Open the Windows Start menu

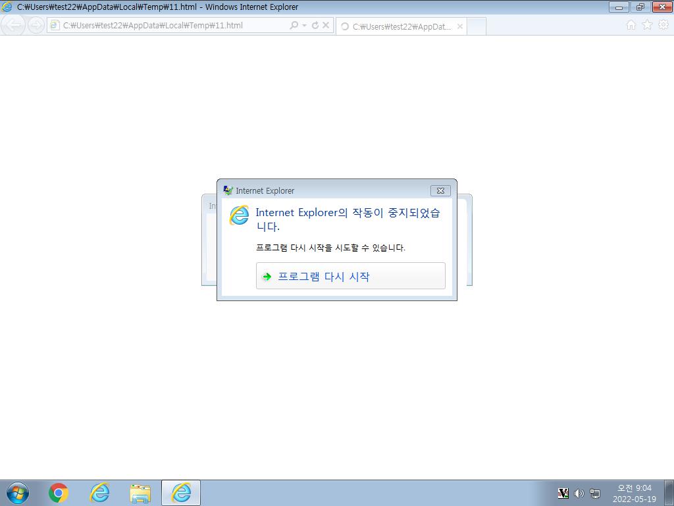pyautogui.click(x=18, y=493)
